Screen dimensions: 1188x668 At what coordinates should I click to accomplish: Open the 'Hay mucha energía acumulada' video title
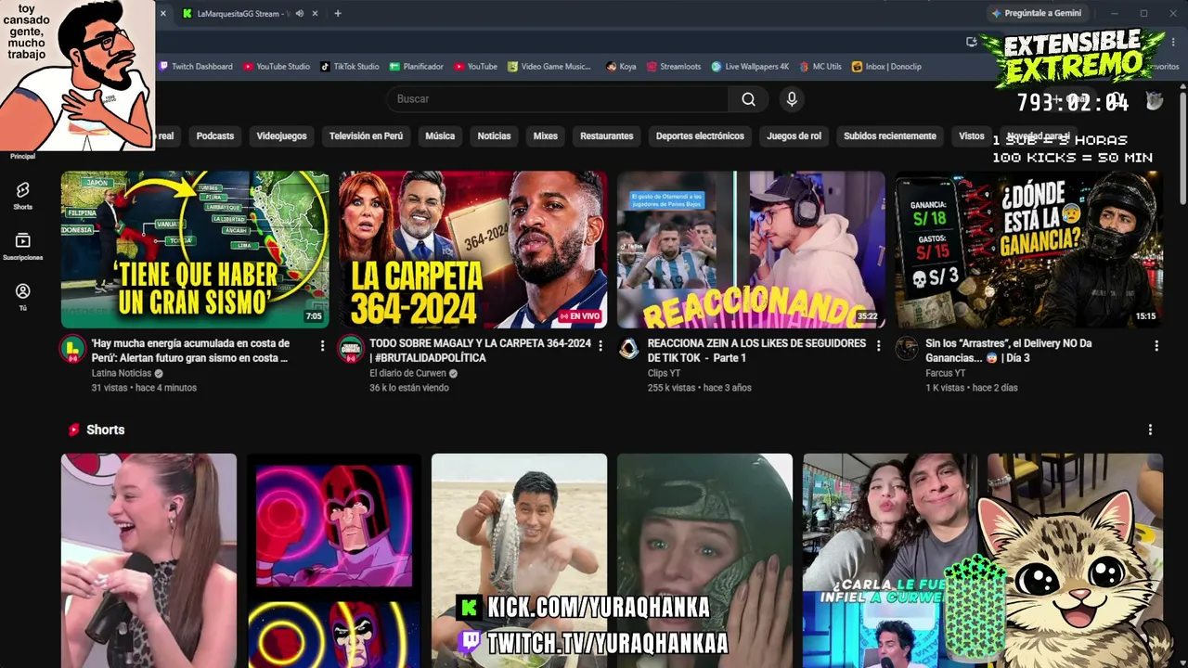point(191,350)
